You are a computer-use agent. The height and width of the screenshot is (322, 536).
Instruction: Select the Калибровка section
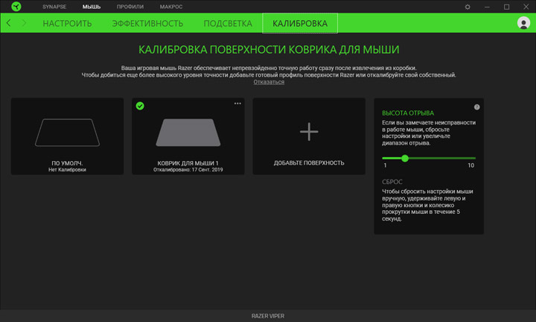point(300,23)
